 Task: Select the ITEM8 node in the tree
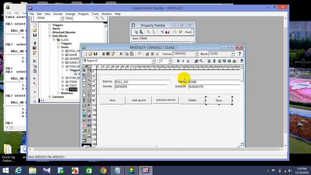73,89
